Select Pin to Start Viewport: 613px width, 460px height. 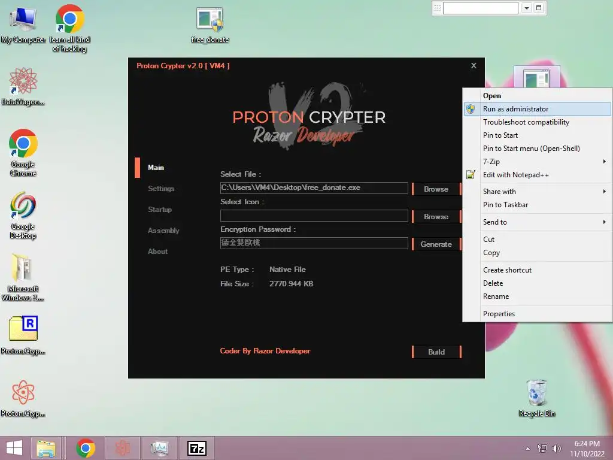pyautogui.click(x=538, y=135)
